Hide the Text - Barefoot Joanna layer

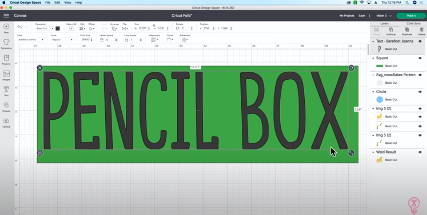tap(420, 41)
